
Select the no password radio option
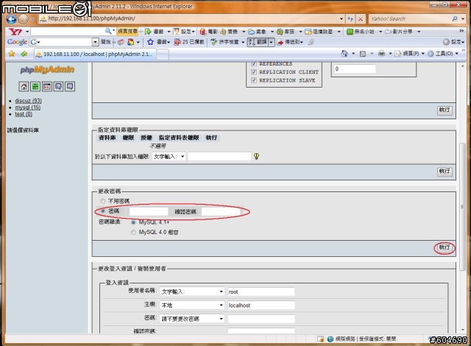(x=103, y=201)
